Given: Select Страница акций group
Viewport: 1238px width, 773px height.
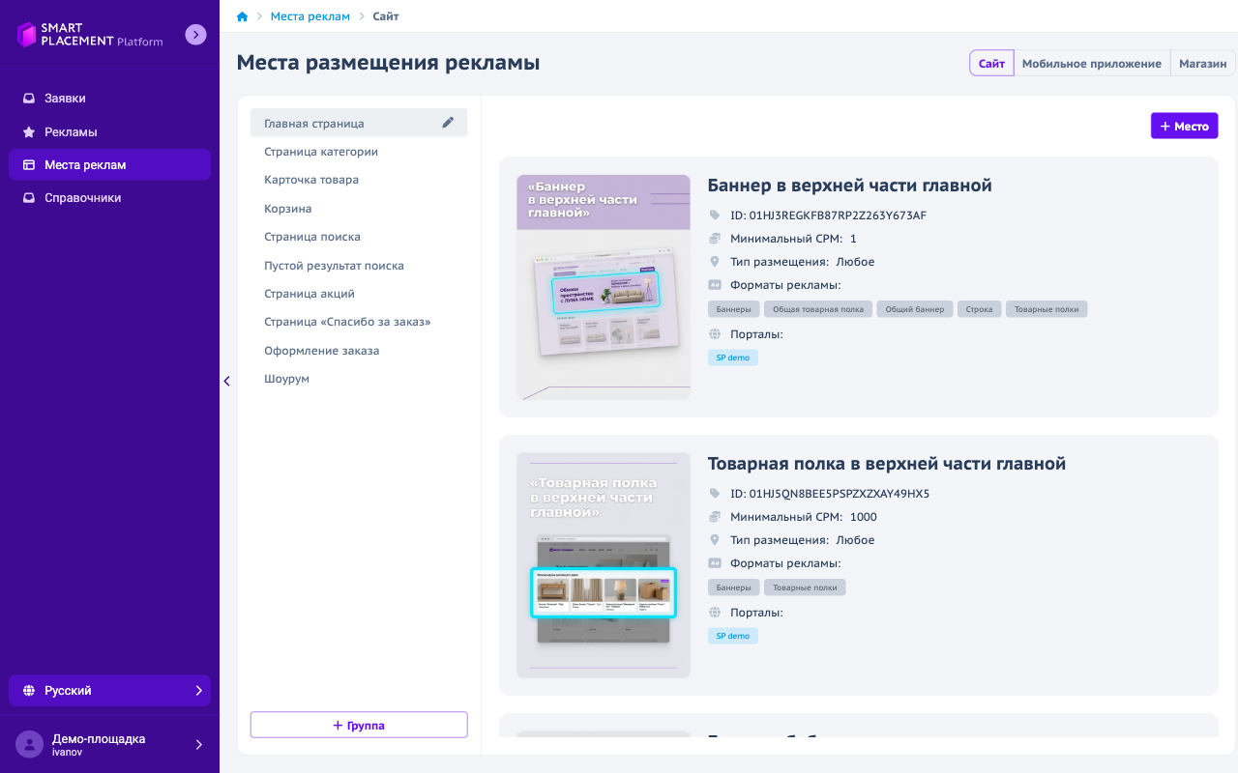Looking at the screenshot, I should point(359,294).
